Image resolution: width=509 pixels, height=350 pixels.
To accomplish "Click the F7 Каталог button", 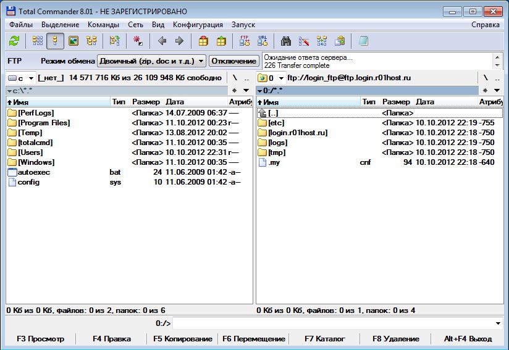I will 325,339.
